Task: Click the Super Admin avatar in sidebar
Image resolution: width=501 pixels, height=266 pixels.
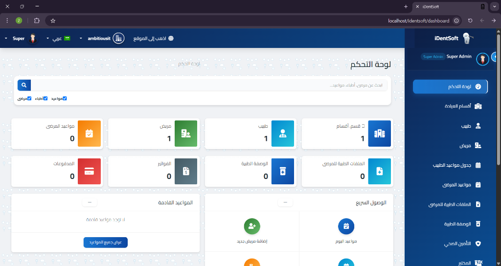Action: tap(482, 59)
